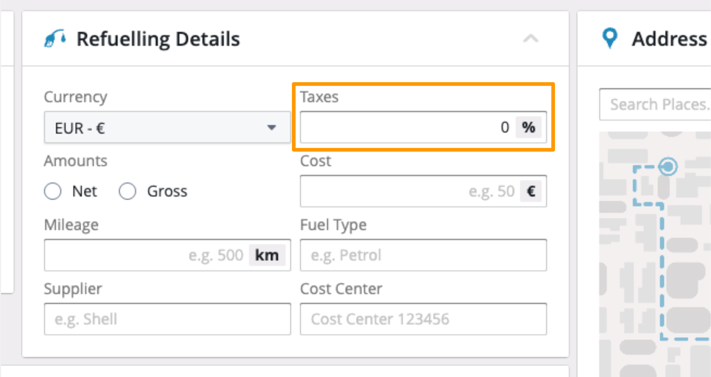Click the Currency dropdown arrow

(271, 127)
